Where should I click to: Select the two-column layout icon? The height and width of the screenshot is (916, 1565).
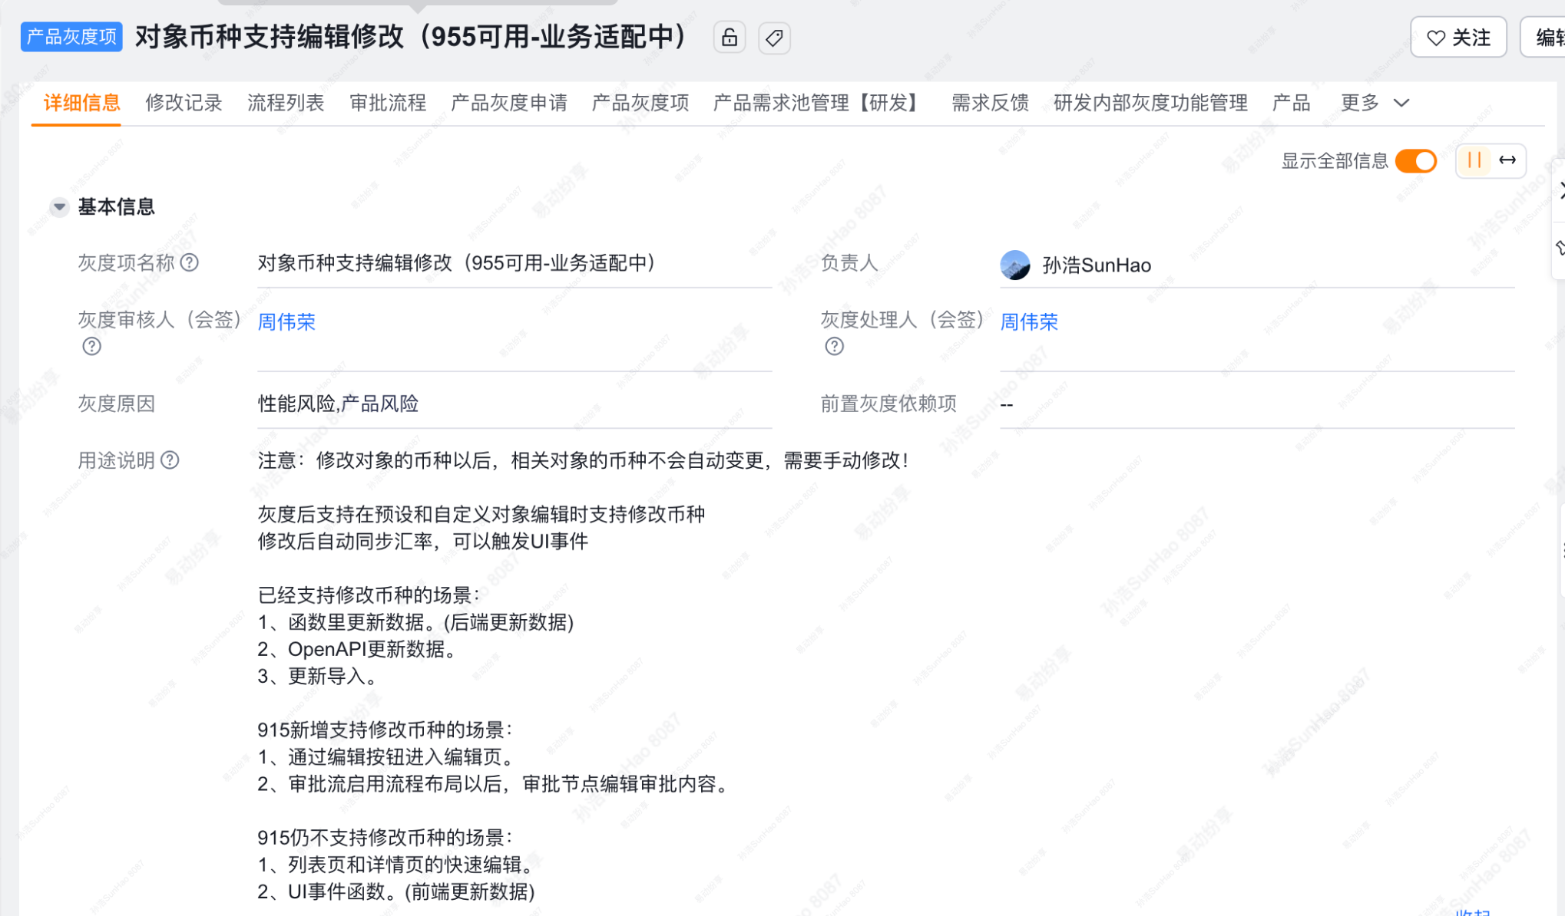(1474, 160)
